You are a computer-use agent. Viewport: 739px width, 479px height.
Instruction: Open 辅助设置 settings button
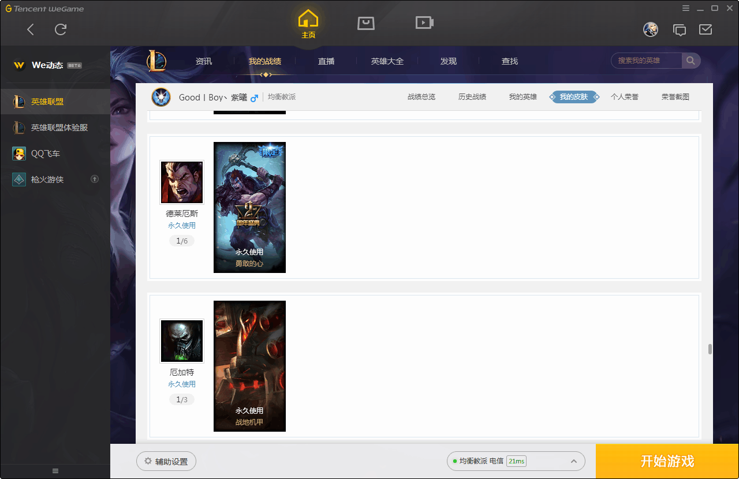tap(166, 461)
